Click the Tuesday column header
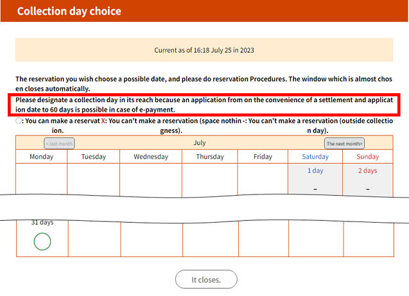This screenshot has width=409, height=296. tap(93, 157)
